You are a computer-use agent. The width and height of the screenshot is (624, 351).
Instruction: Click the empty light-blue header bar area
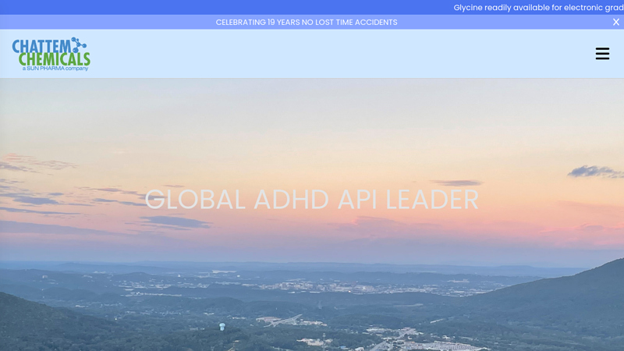click(342, 54)
